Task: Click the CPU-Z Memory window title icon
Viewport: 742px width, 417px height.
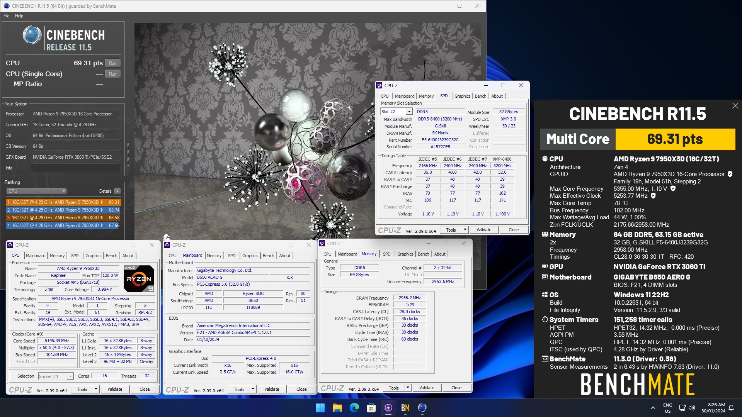Action: (322, 243)
